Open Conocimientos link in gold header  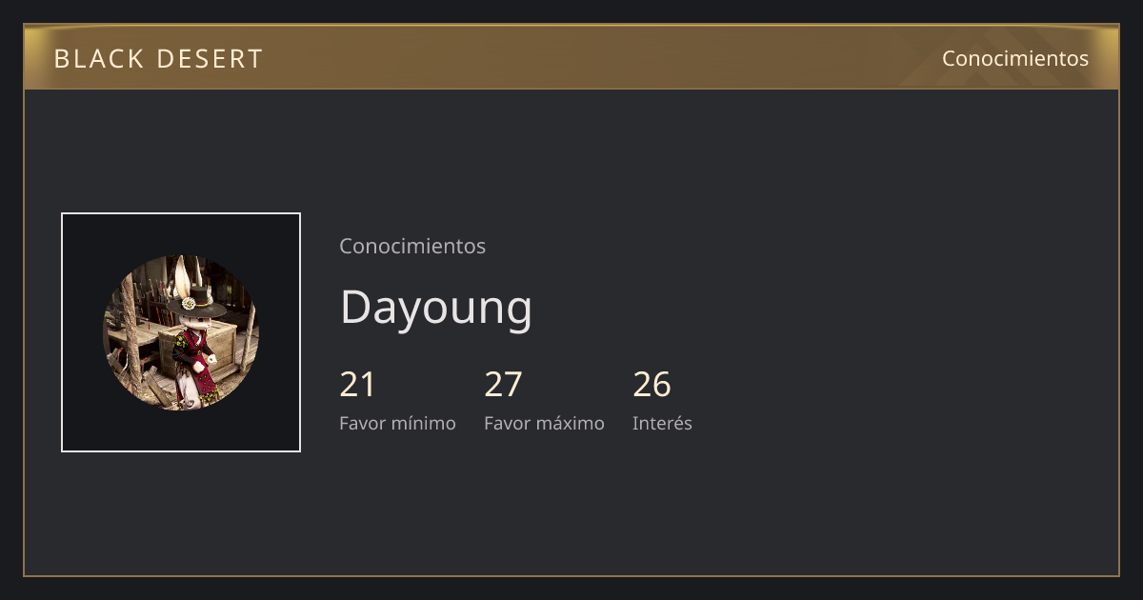1015,58
